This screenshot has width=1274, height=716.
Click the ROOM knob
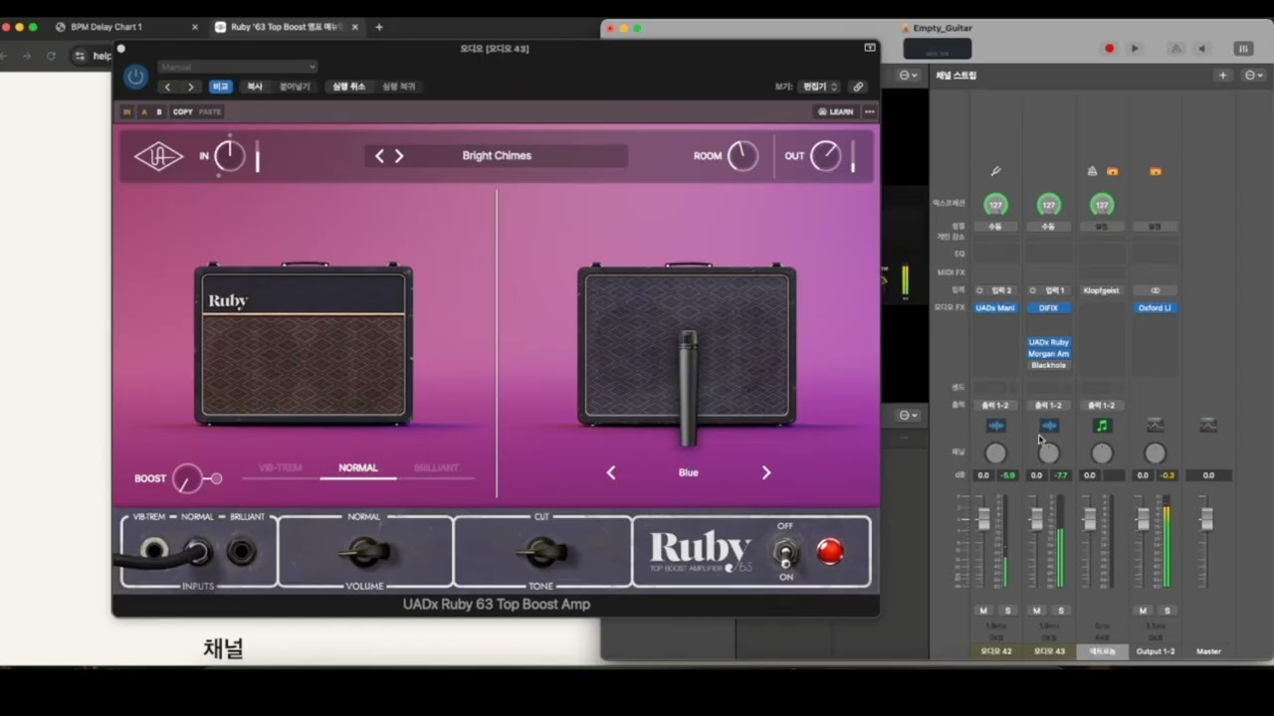(x=743, y=156)
